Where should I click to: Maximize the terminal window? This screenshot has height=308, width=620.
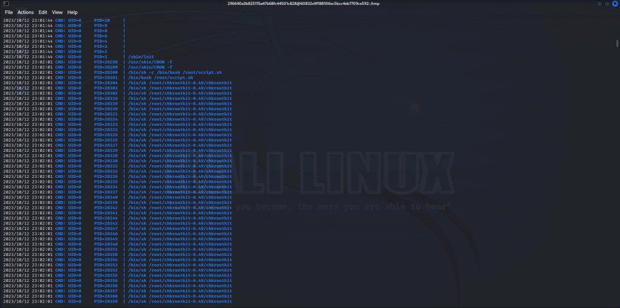[607, 4]
